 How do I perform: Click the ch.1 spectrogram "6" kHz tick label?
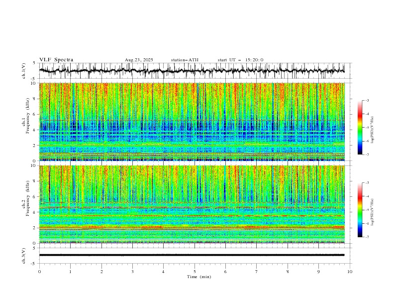tap(35, 114)
